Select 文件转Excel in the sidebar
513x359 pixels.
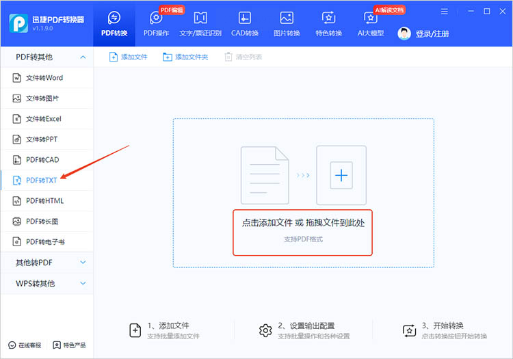(47, 119)
